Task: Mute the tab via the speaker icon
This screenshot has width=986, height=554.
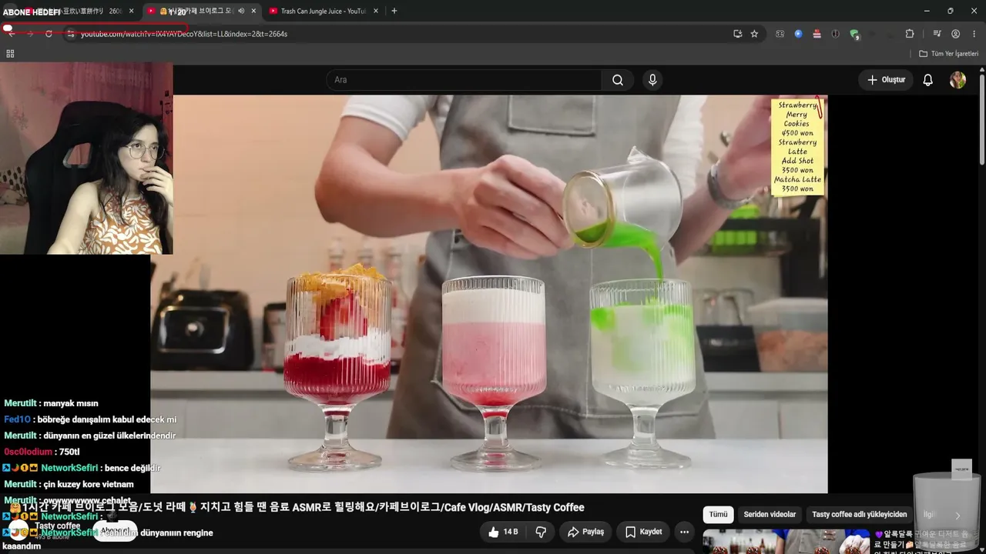Action: pos(241,11)
